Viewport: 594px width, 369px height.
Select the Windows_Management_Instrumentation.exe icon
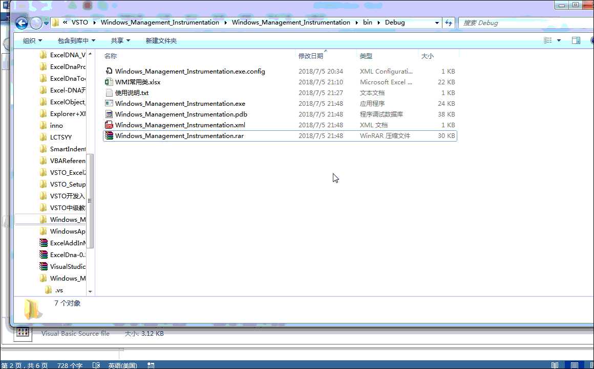point(109,103)
